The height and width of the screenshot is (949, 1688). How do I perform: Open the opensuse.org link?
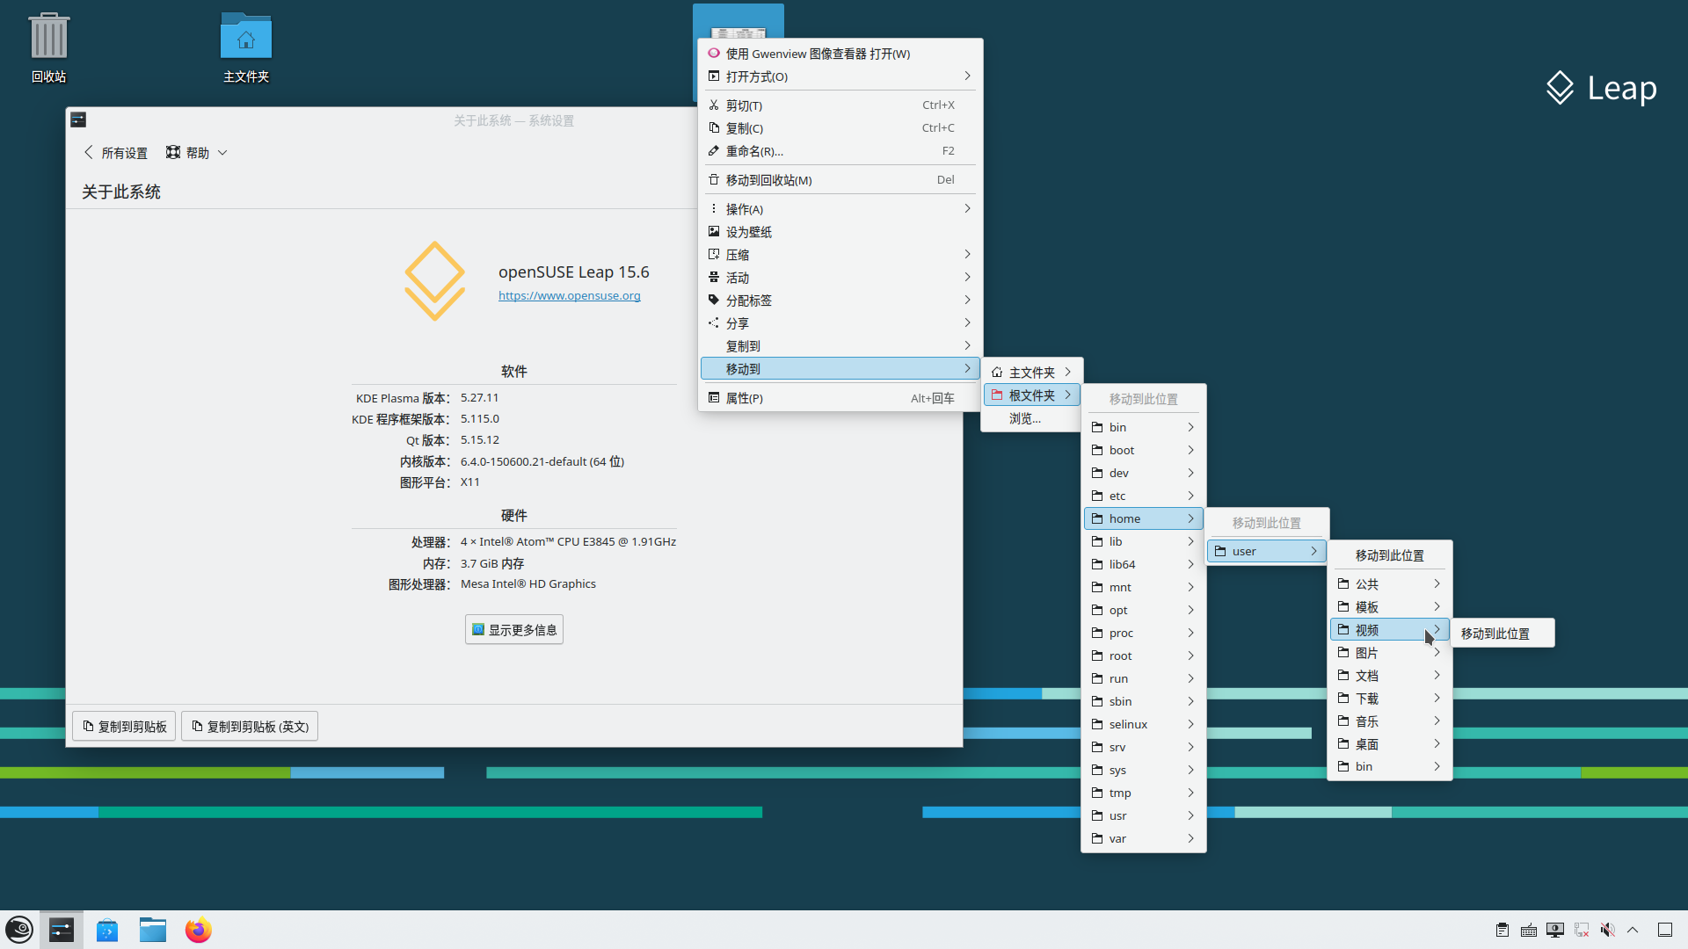coord(570,295)
